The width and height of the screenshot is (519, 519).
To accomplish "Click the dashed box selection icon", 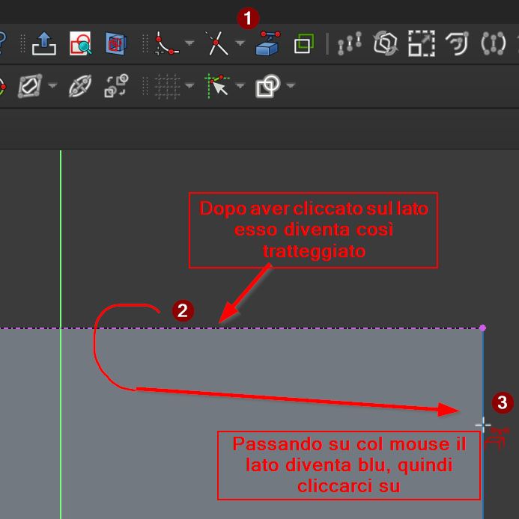I will [421, 44].
